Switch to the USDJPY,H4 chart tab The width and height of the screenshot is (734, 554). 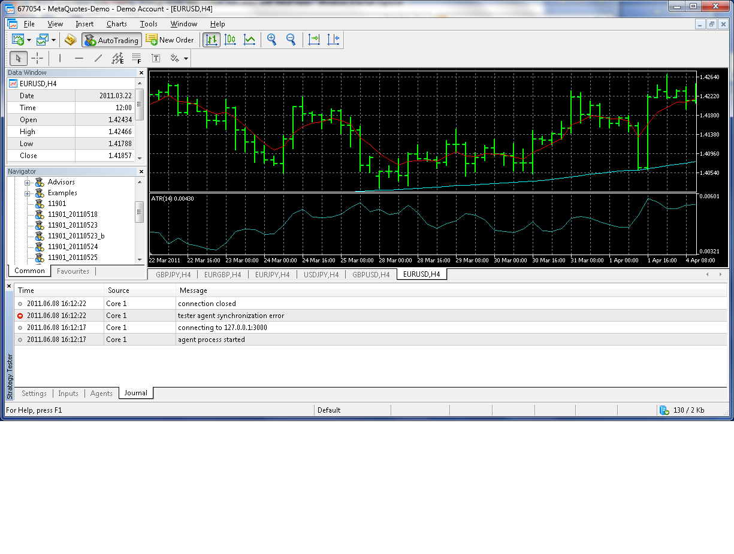[321, 274]
